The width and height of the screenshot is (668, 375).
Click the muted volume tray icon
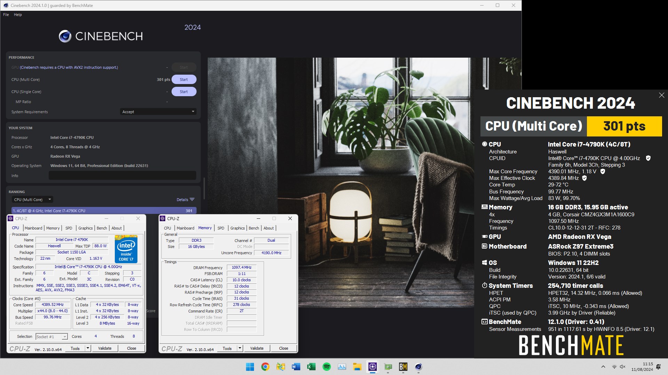tap(622, 367)
